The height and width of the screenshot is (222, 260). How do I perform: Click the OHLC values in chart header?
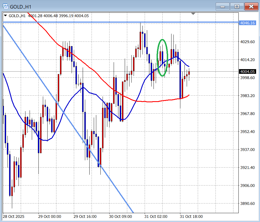point(58,16)
